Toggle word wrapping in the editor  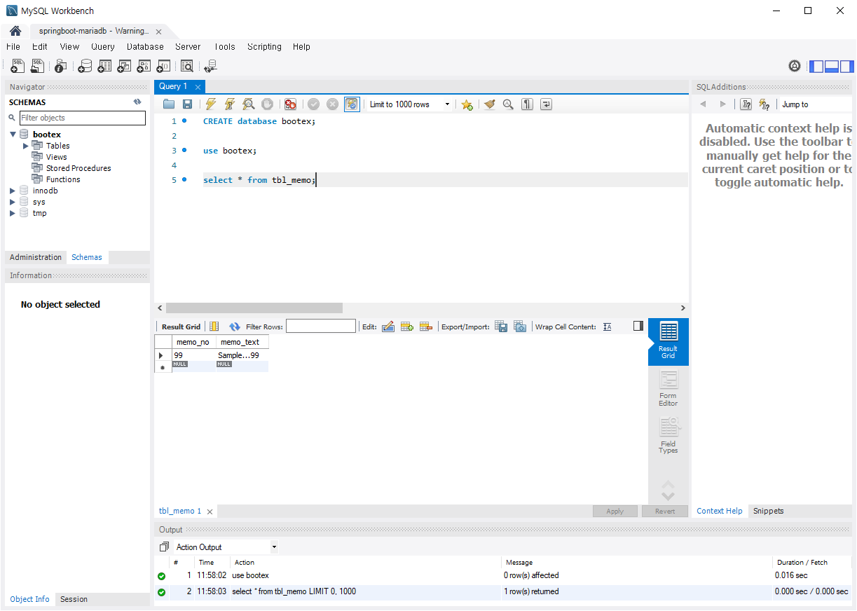546,104
